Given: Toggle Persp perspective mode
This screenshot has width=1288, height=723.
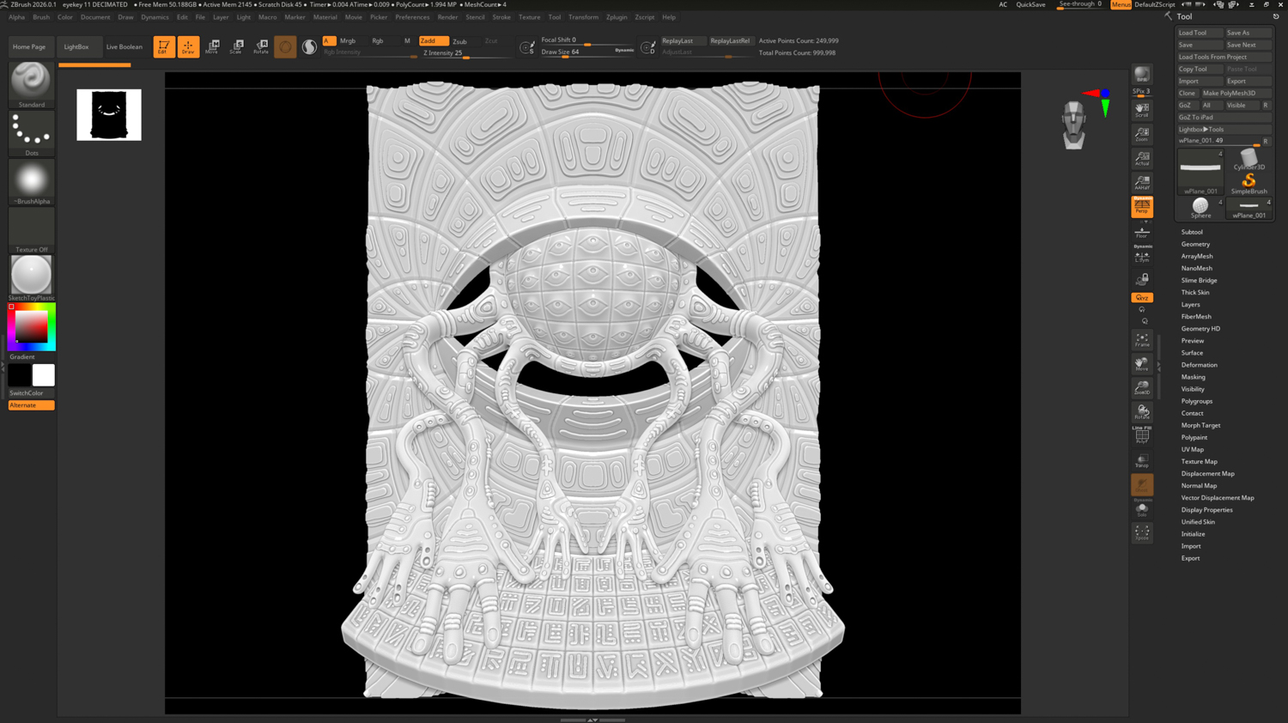Looking at the screenshot, I should pos(1141,206).
